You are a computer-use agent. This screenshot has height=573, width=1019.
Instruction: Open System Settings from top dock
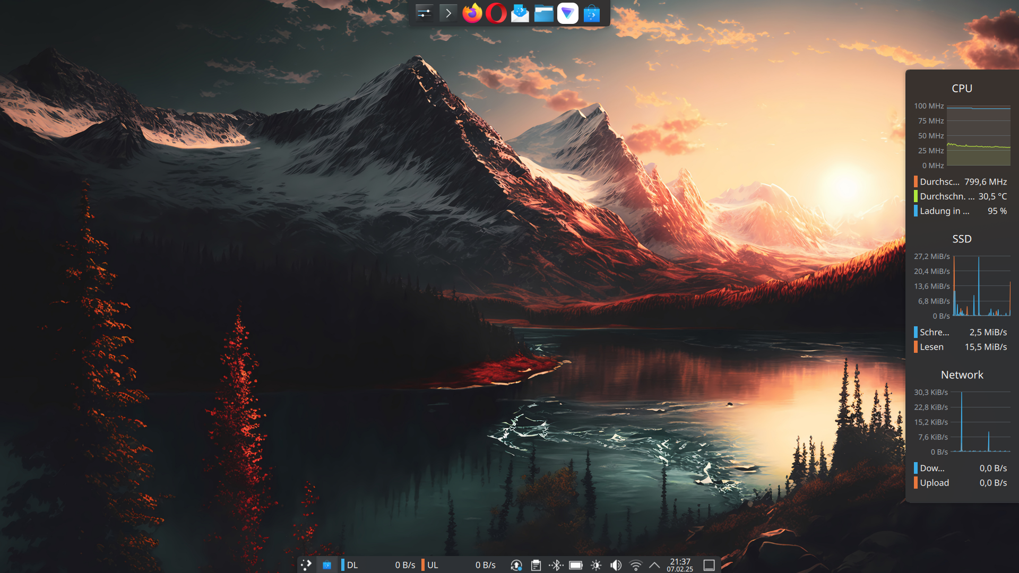point(424,13)
